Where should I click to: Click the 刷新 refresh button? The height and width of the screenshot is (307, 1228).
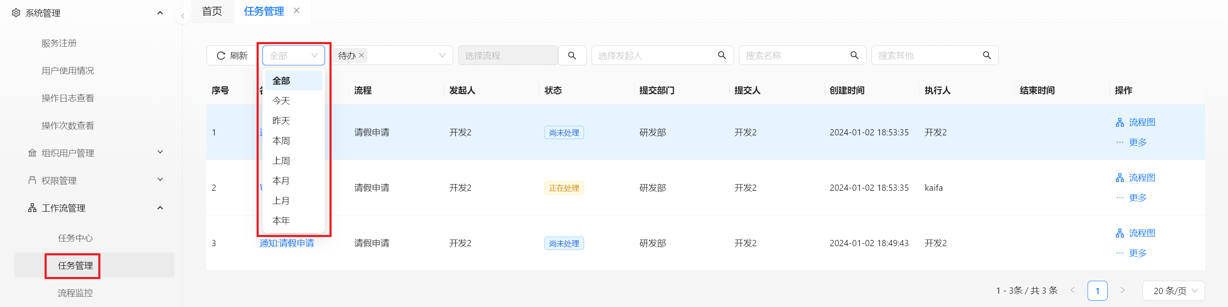click(x=232, y=55)
